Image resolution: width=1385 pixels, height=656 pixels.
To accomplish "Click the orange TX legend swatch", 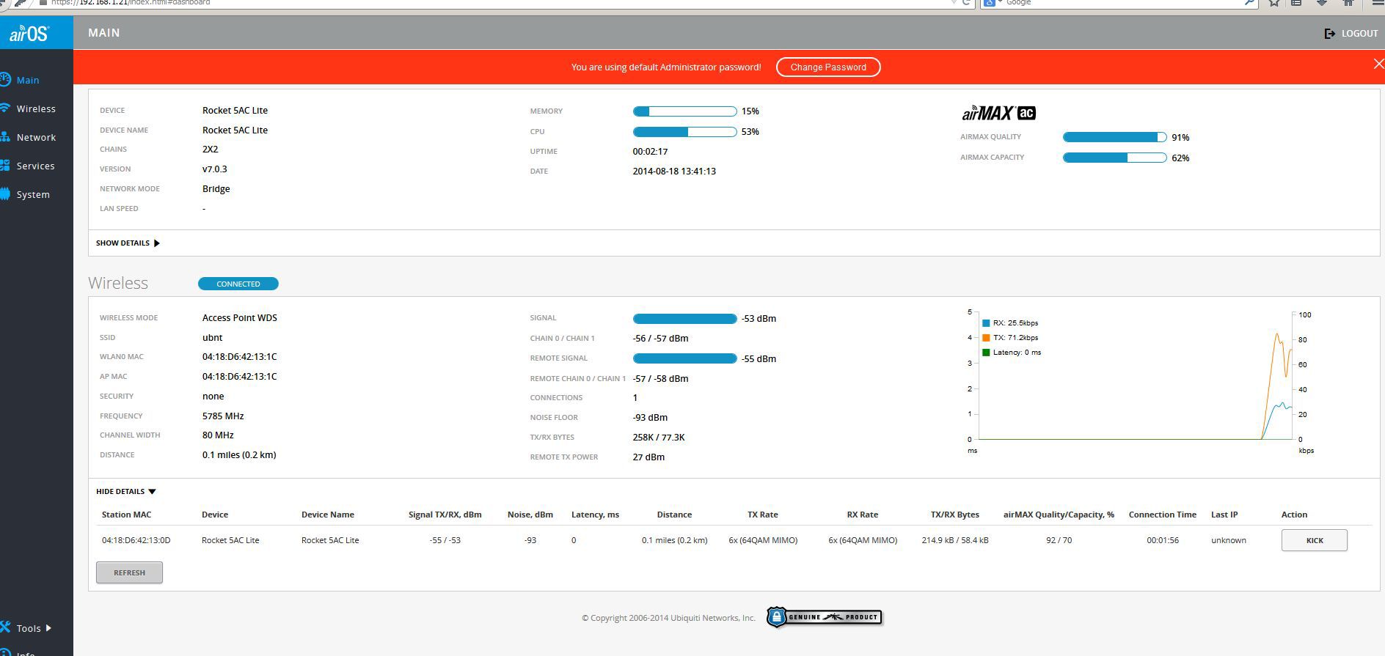I will coord(986,338).
